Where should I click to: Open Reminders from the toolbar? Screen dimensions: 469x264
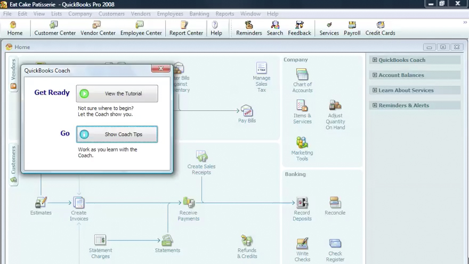[x=249, y=28]
